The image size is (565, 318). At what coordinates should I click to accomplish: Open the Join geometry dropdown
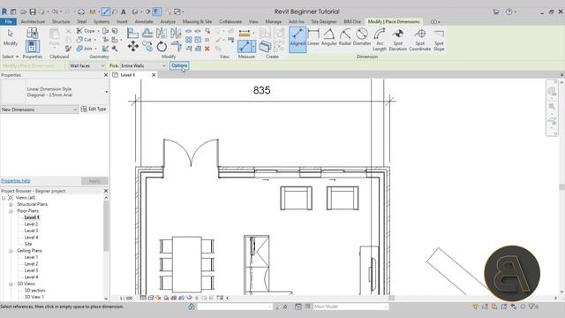[x=95, y=49]
